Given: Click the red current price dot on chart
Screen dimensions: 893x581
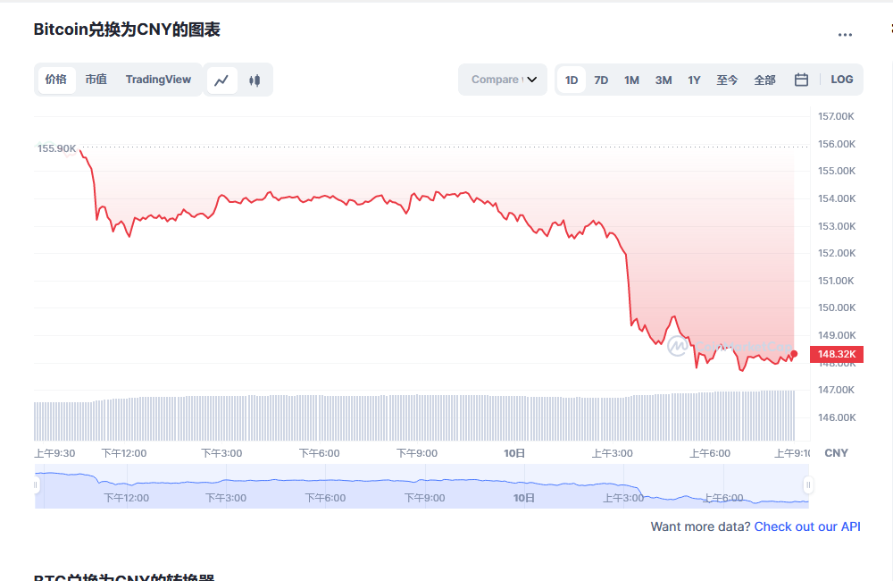Looking at the screenshot, I should pyautogui.click(x=794, y=354).
